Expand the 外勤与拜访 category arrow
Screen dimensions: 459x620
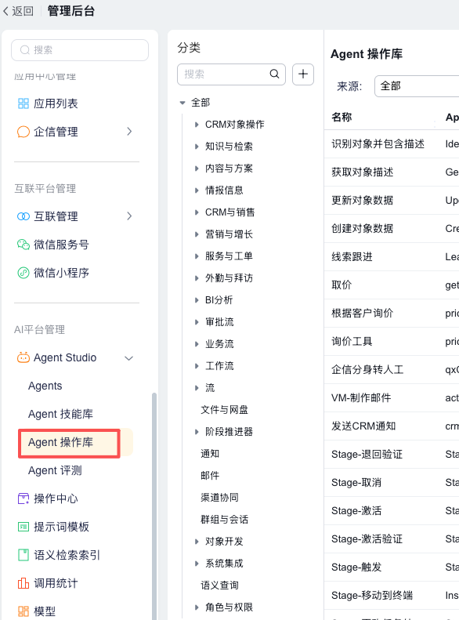(x=197, y=278)
